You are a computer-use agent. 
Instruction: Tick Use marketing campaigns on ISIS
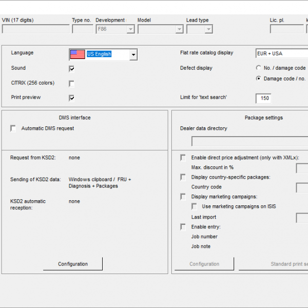[x=195, y=206]
